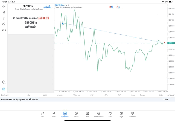Select the red close marker on chart
The image size is (175, 122).
(164, 43)
